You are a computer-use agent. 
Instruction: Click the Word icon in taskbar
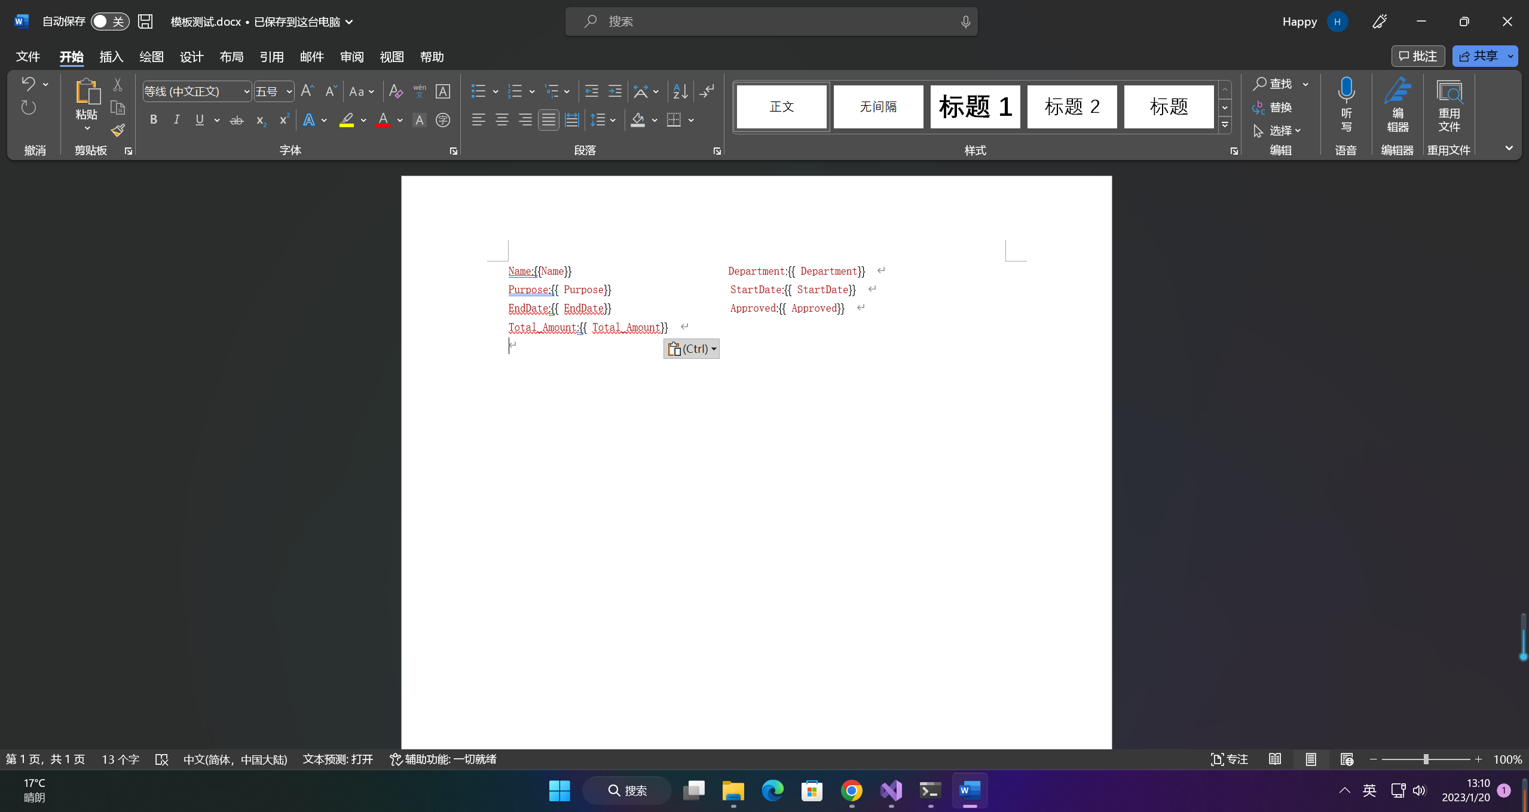point(968,791)
